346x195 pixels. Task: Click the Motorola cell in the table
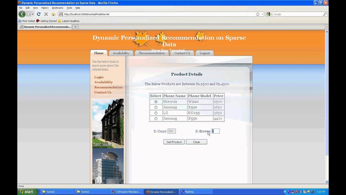[x=175, y=102]
